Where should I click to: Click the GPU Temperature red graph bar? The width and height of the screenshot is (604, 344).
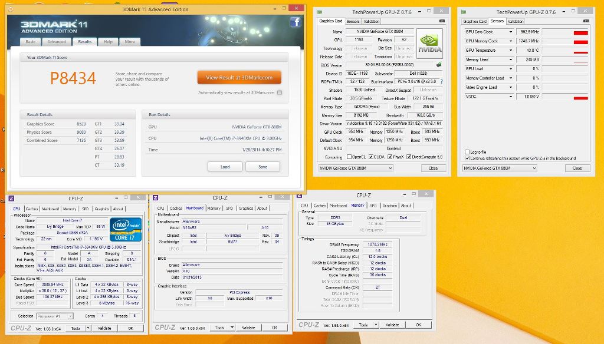click(580, 52)
